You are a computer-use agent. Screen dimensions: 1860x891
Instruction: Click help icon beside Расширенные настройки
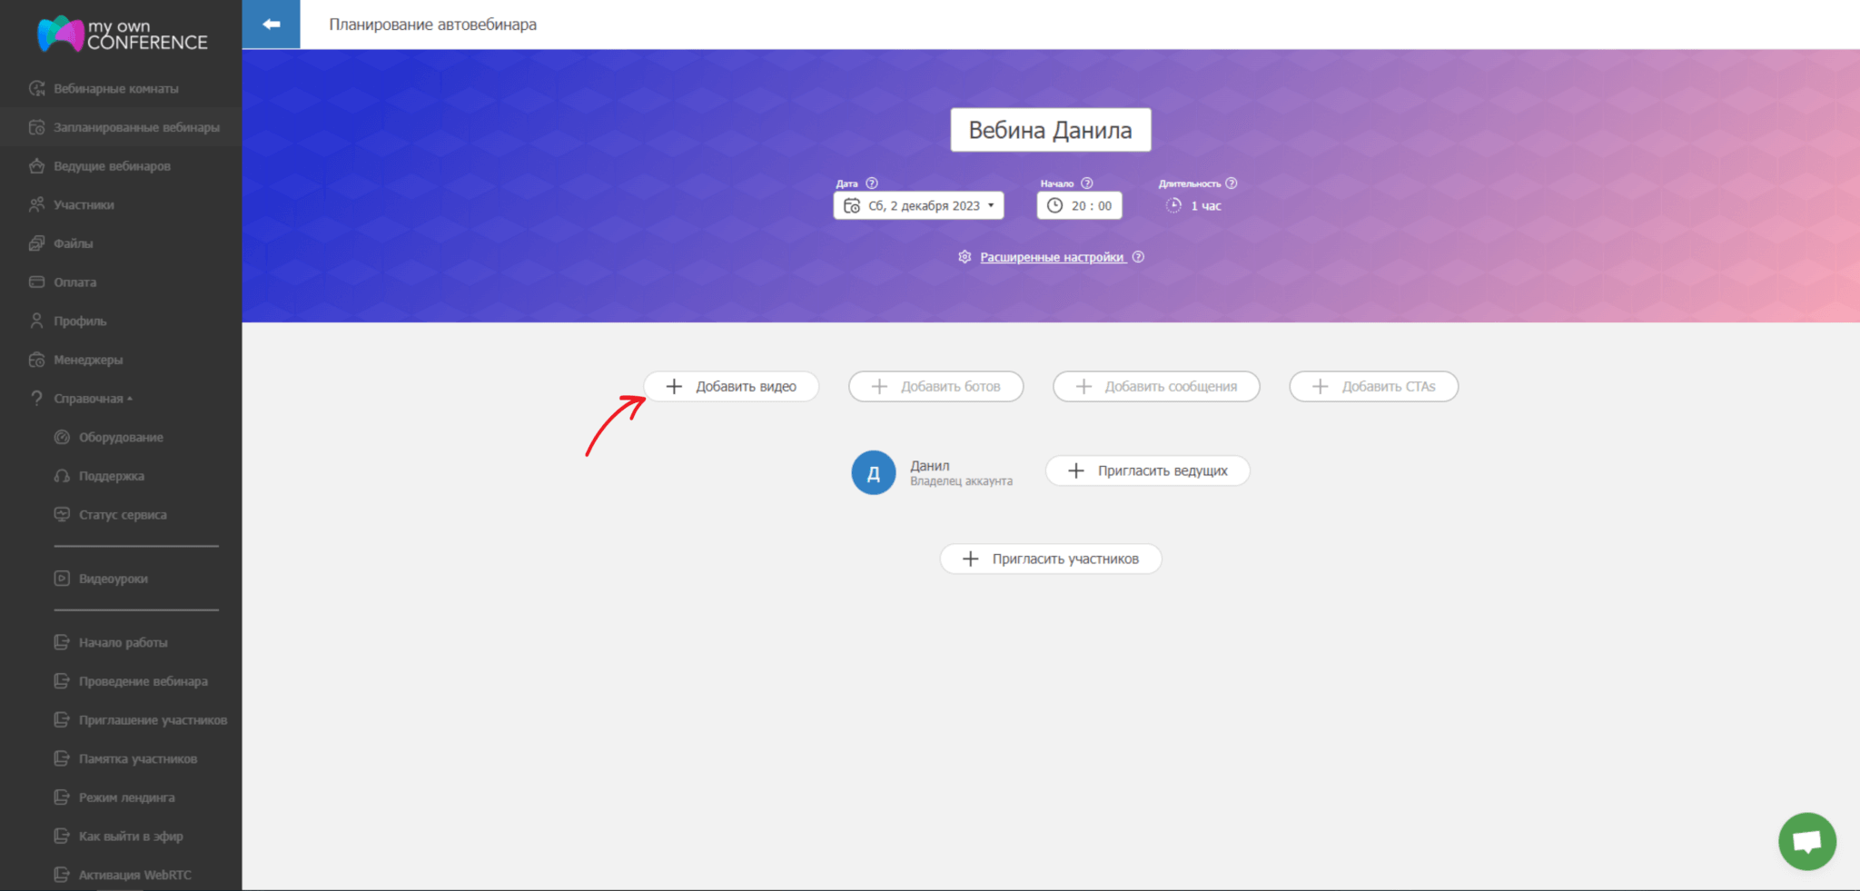tap(1138, 257)
